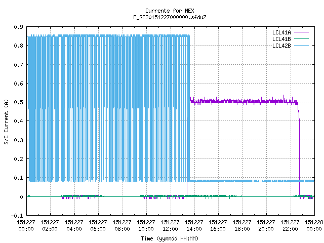Click the 151227 00:00 x-axis tick label
The width and height of the screenshot is (324, 243).
[26, 226]
